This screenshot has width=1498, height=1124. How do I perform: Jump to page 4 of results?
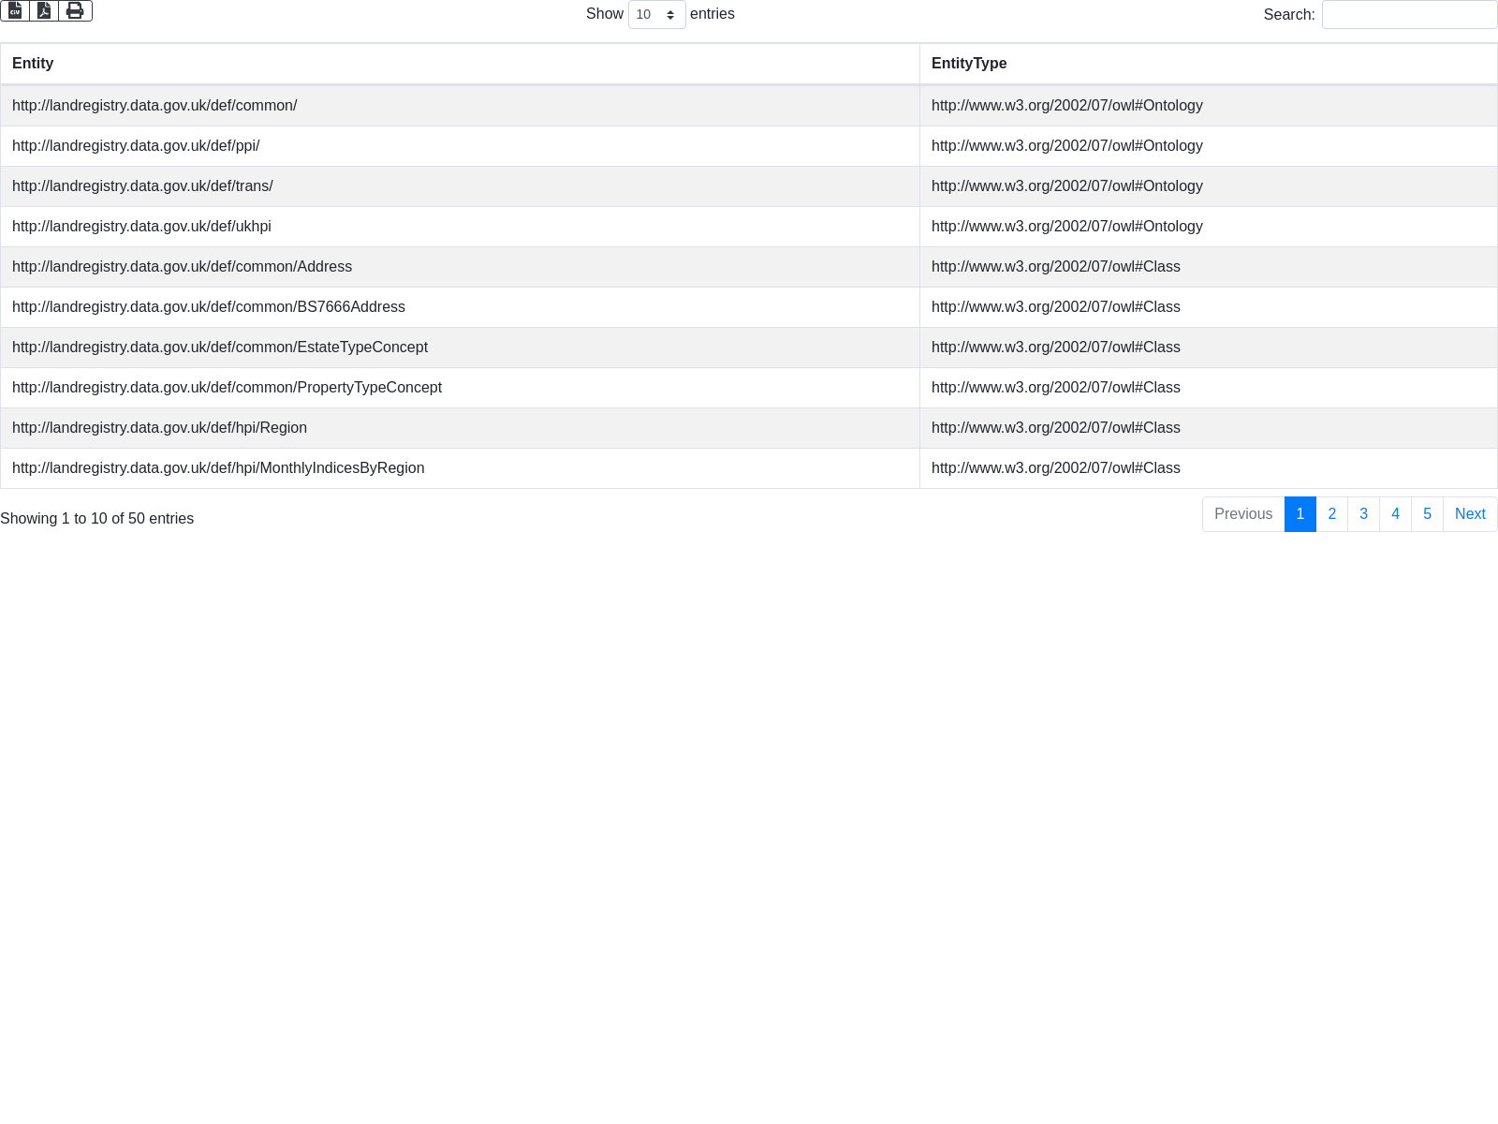(1395, 514)
